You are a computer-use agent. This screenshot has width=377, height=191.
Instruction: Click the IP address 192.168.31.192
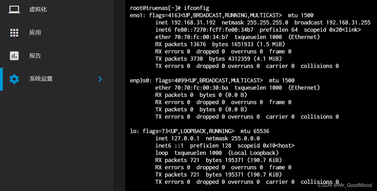pyautogui.click(x=193, y=23)
